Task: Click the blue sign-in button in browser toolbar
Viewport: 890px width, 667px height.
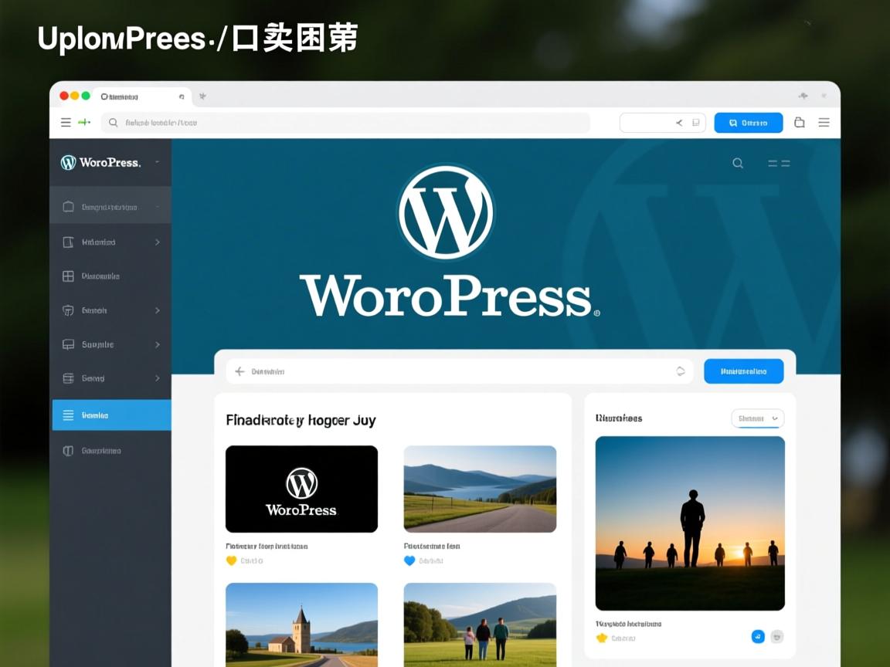Action: coord(748,122)
